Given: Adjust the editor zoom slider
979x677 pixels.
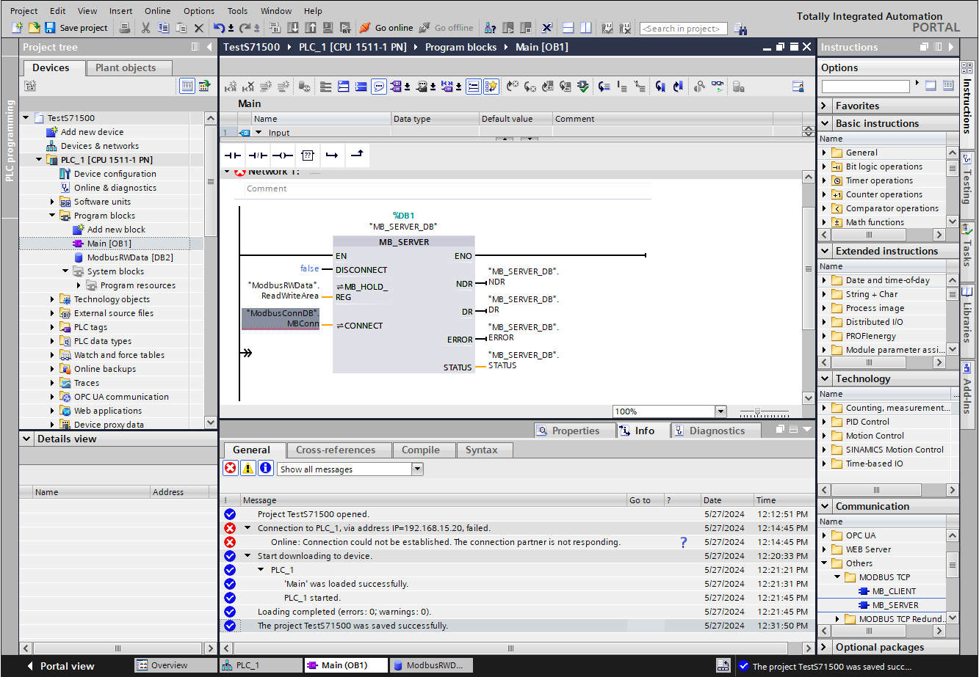Looking at the screenshot, I should 757,412.
